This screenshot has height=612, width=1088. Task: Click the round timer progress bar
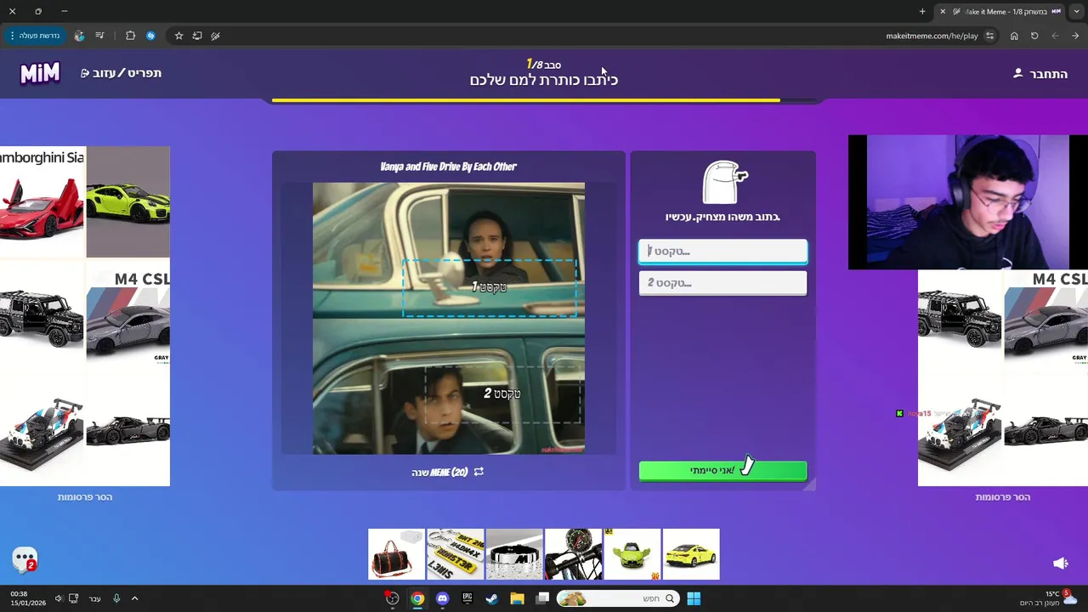[x=544, y=100]
